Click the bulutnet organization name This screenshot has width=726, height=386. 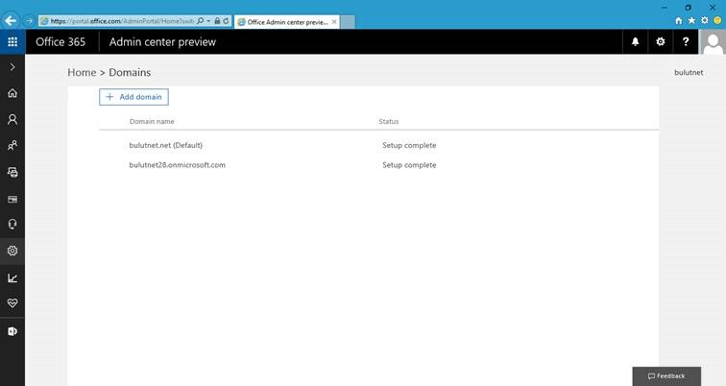[689, 73]
